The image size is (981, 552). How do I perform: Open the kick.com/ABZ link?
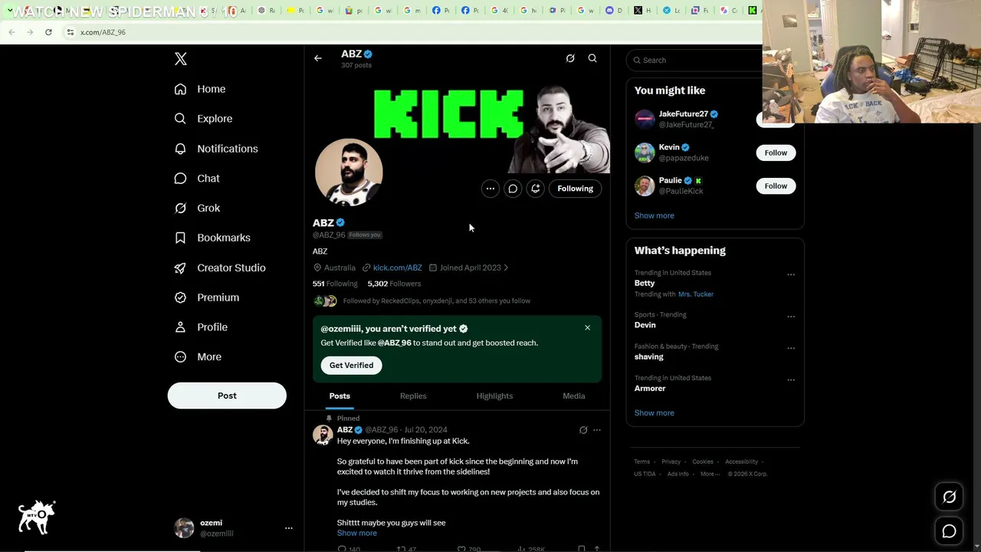click(398, 268)
